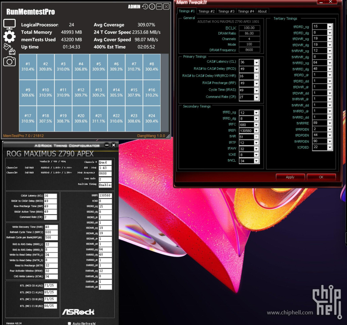The width and height of the screenshot is (347, 325).
Task: Close the ASRock Timing Configurator window
Action: coord(114,145)
